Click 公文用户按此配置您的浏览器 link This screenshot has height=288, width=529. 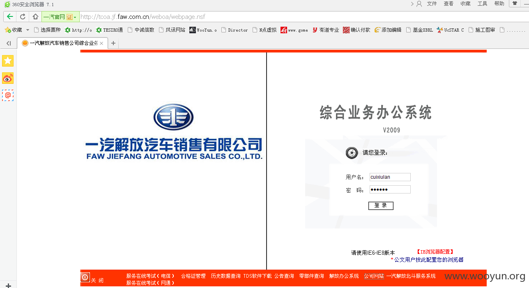[x=429, y=260]
